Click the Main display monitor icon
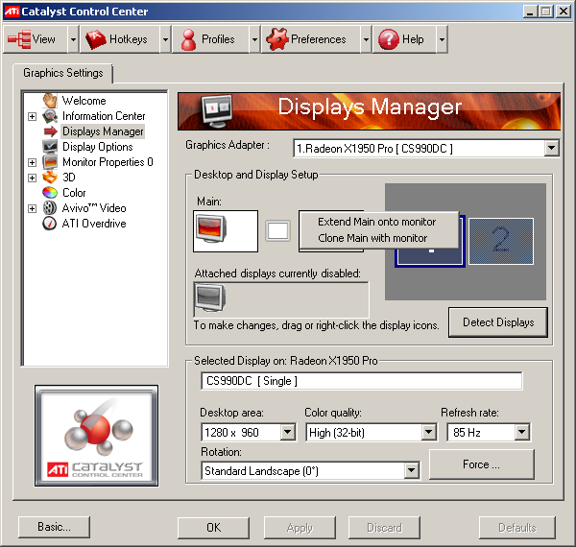The image size is (576, 547). tap(211, 228)
